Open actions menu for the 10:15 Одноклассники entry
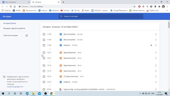Viewport: 170px width, 96px height. pyautogui.click(x=156, y=71)
